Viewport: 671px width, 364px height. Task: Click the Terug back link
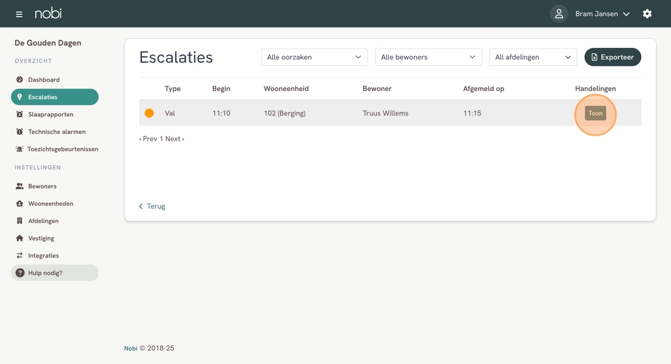152,207
